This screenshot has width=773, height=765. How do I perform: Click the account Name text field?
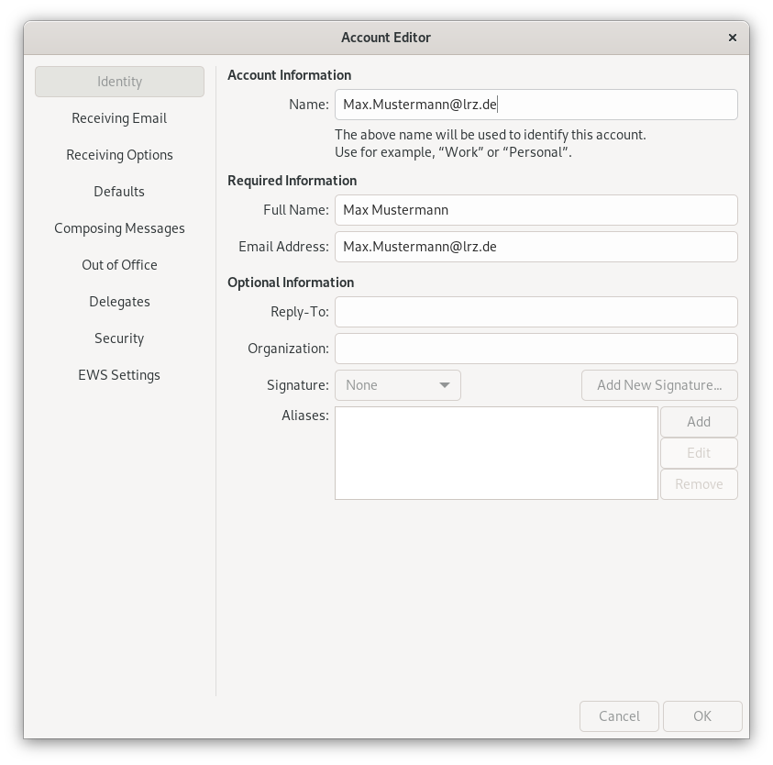(x=536, y=105)
